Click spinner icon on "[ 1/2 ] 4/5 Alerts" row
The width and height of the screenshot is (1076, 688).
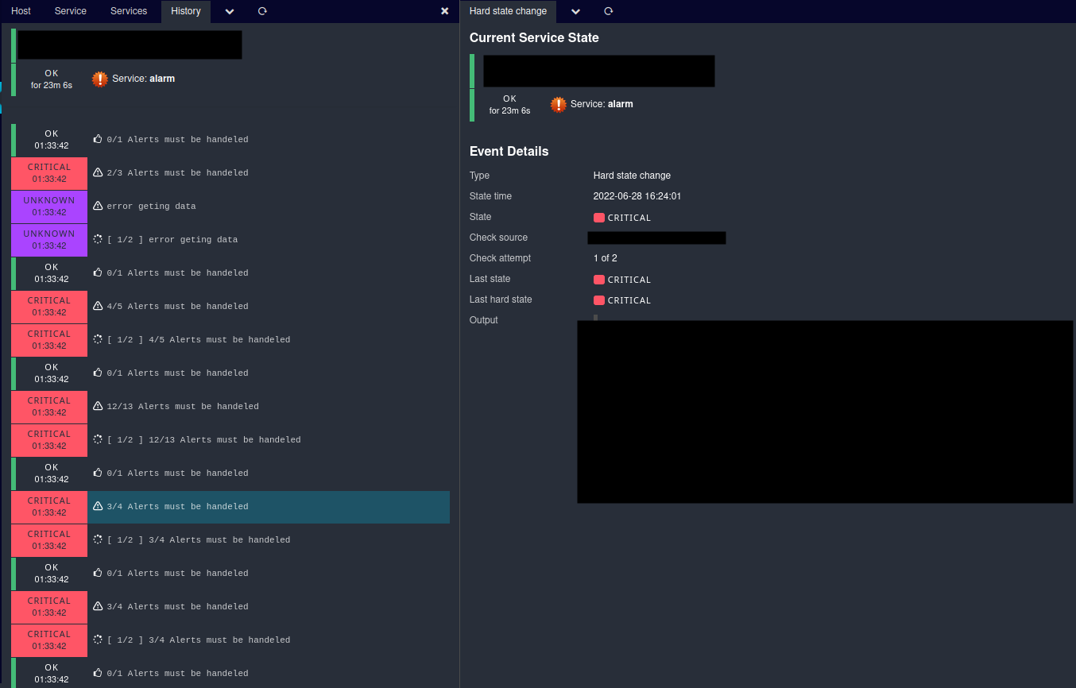pyautogui.click(x=98, y=339)
